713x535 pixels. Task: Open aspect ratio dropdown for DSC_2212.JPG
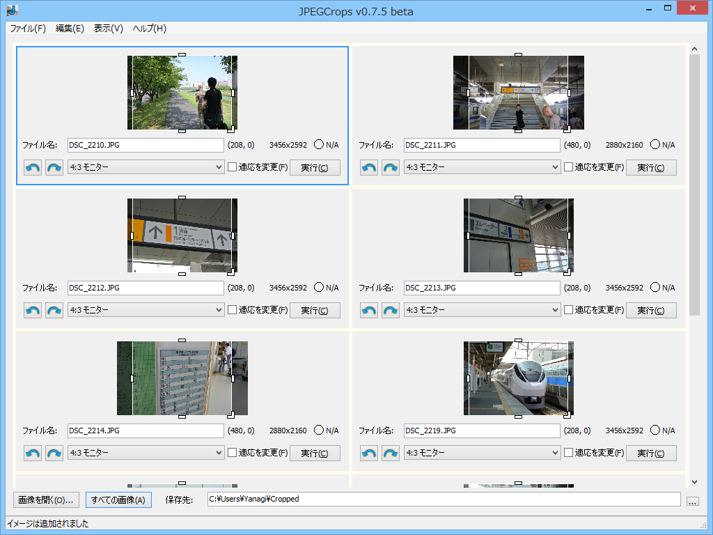[x=146, y=310]
